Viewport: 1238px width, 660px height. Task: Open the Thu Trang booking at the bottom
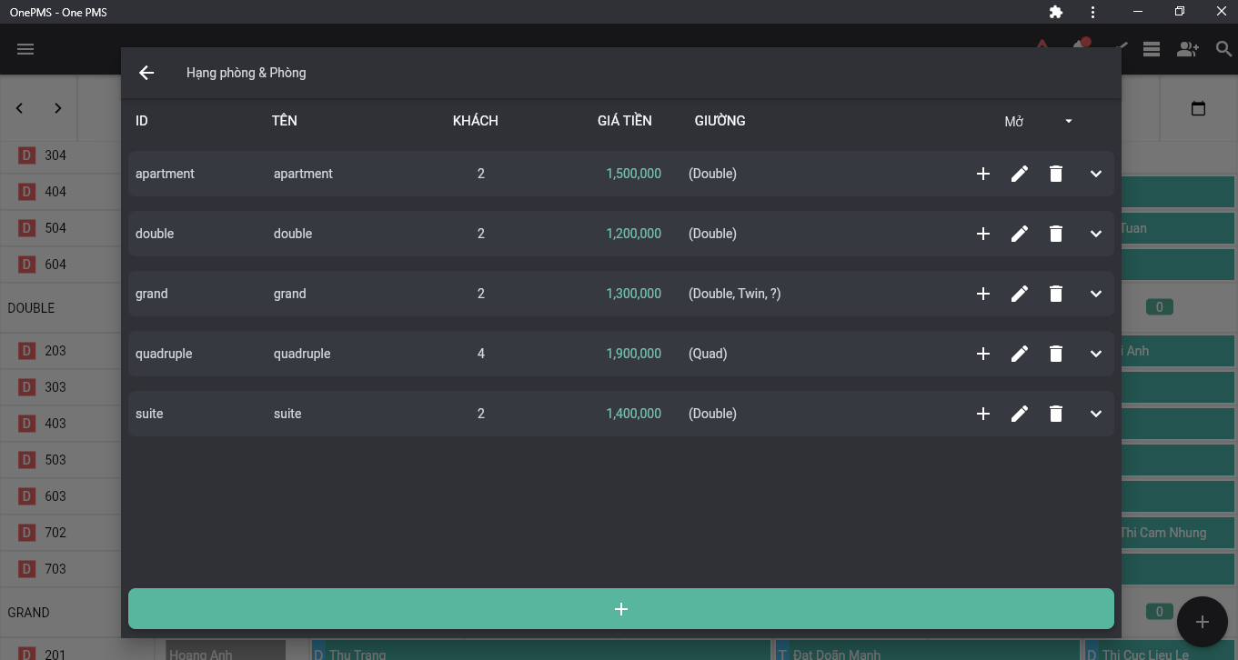541,649
